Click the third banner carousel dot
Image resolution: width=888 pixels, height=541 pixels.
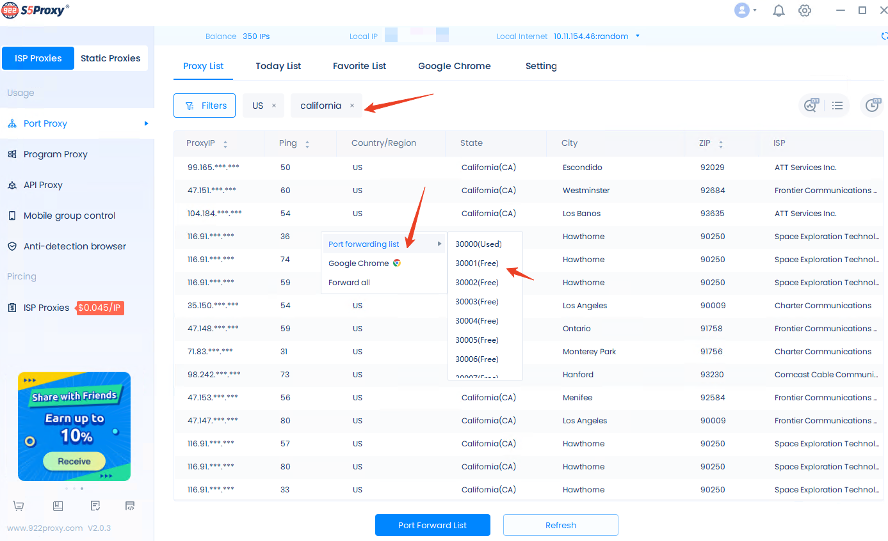point(82,489)
